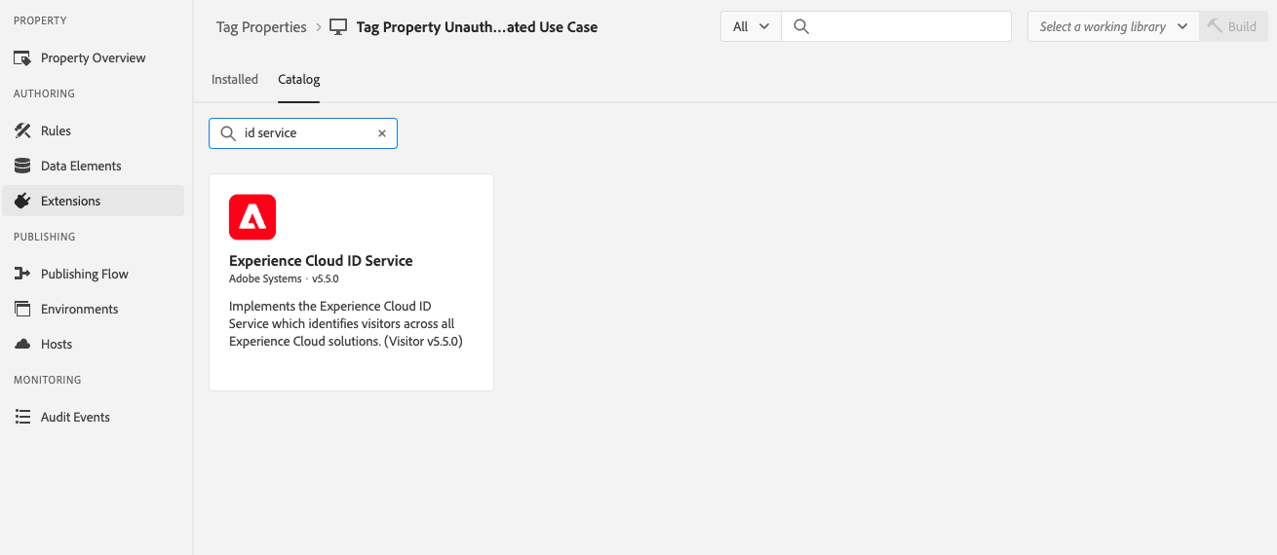Switch to the Installed tab
The image size is (1277, 555).
(x=235, y=79)
